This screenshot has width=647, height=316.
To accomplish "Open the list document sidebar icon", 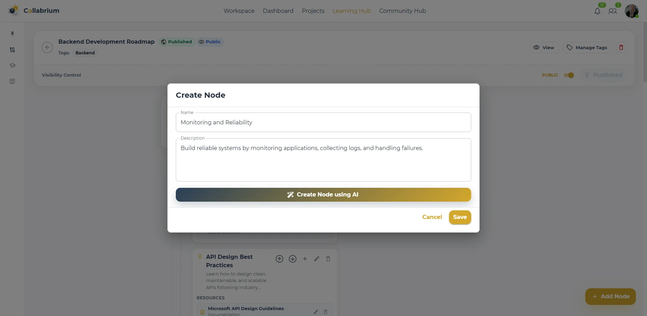I will pos(12,81).
